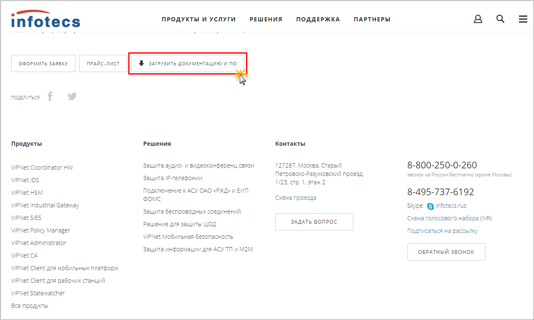Viewport: 534px width, 320px height.
Task: Share on Twitter icon
Action: pos(72,97)
